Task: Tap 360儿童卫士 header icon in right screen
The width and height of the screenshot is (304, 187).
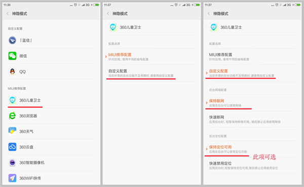Action: (x=213, y=27)
